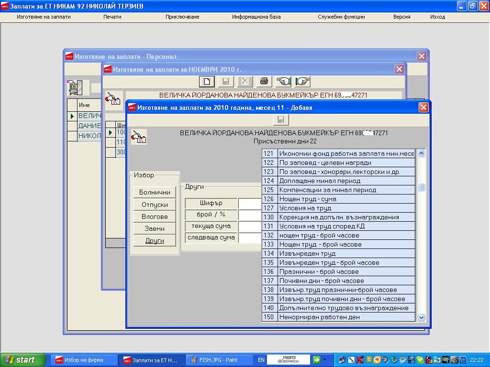
Task: Select row 132 нощен труд - брой часове
Action: (x=338, y=235)
